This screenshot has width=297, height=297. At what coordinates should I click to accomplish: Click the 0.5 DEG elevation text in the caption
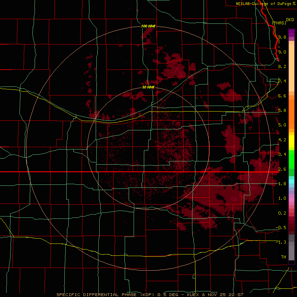[x=168, y=295]
